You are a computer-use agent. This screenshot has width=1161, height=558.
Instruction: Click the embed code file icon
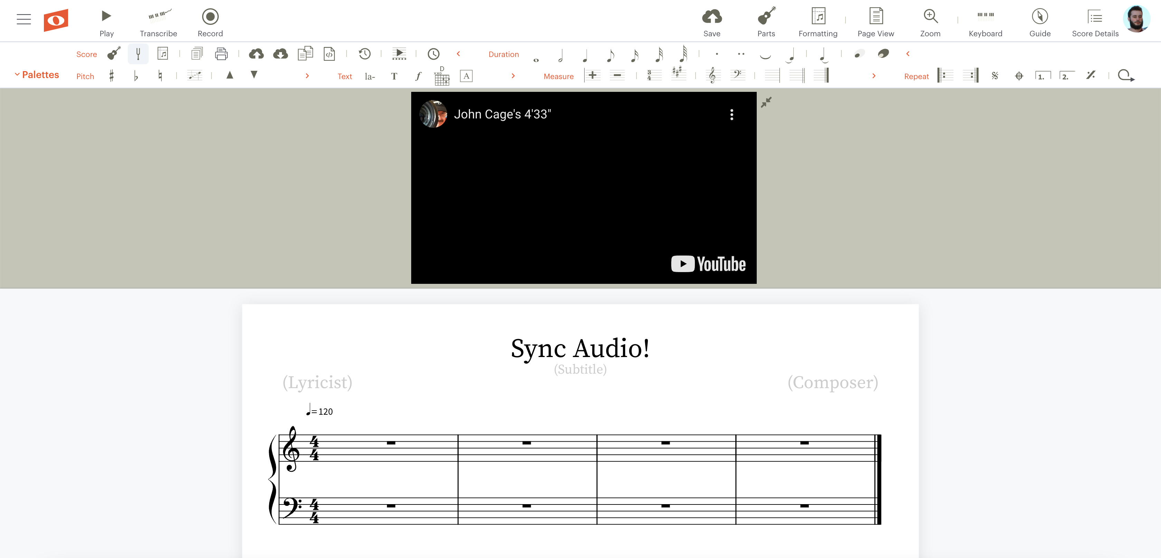click(x=329, y=54)
